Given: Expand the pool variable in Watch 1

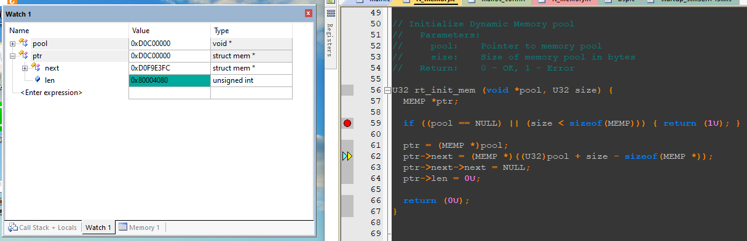Looking at the screenshot, I should pyautogui.click(x=13, y=44).
